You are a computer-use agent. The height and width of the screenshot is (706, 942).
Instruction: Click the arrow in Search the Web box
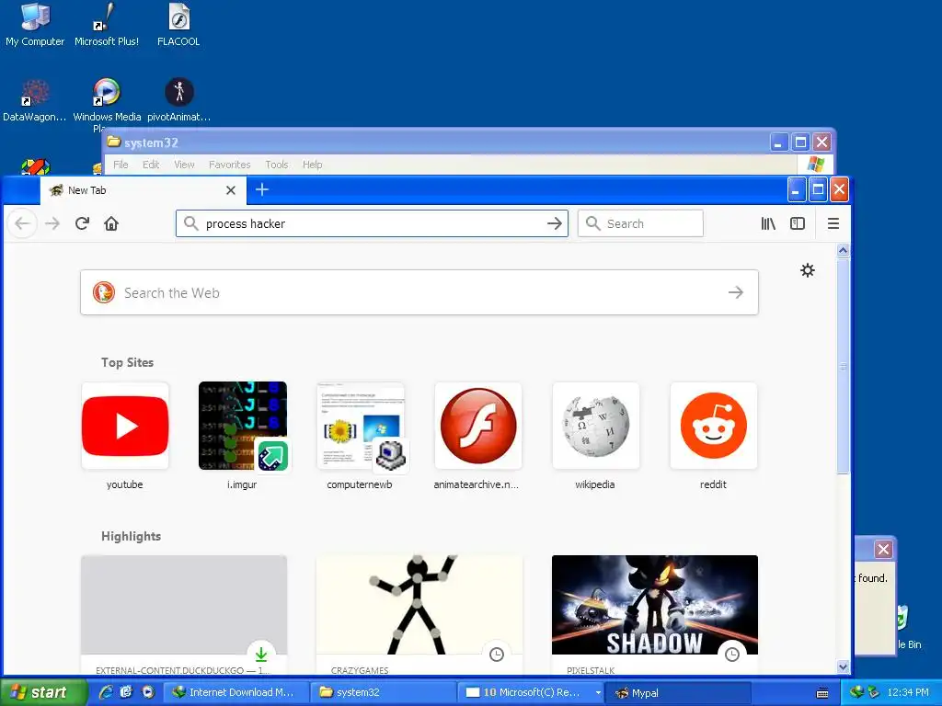tap(736, 292)
